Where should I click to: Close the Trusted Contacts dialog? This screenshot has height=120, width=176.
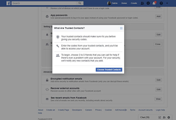coord(121,28)
